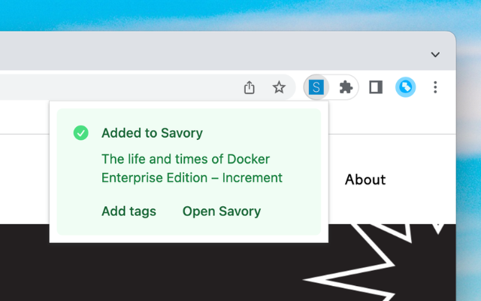Focus the browser address bar

(x=113, y=88)
